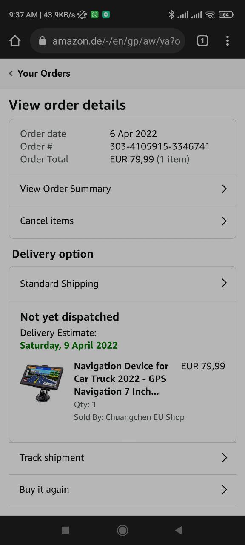Screen dimensions: 245x545
Task: Tap the padlock site security icon
Action: pyautogui.click(x=42, y=41)
